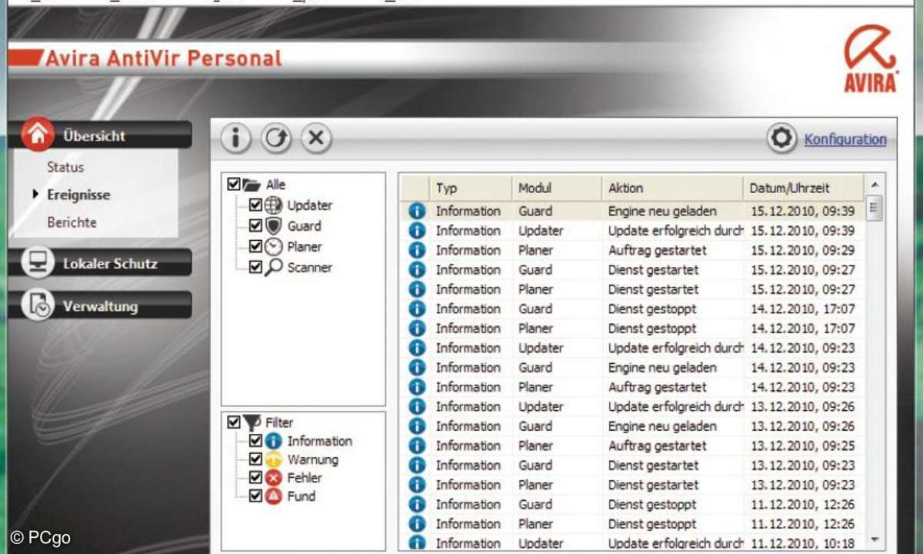The height and width of the screenshot is (554, 923).
Task: Click the info icon of the Guard 11.12.2010, 12:26 row
Action: [x=417, y=504]
